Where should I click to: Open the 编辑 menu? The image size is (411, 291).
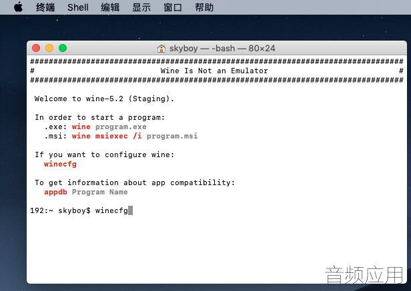coord(110,7)
